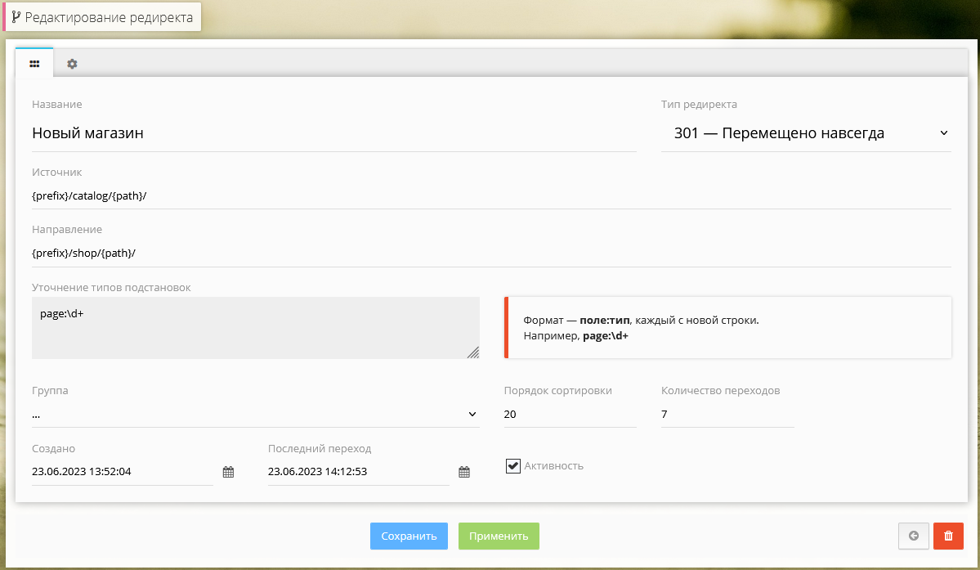Image resolution: width=980 pixels, height=570 pixels.
Task: Open the Группа dropdown list
Action: (255, 415)
